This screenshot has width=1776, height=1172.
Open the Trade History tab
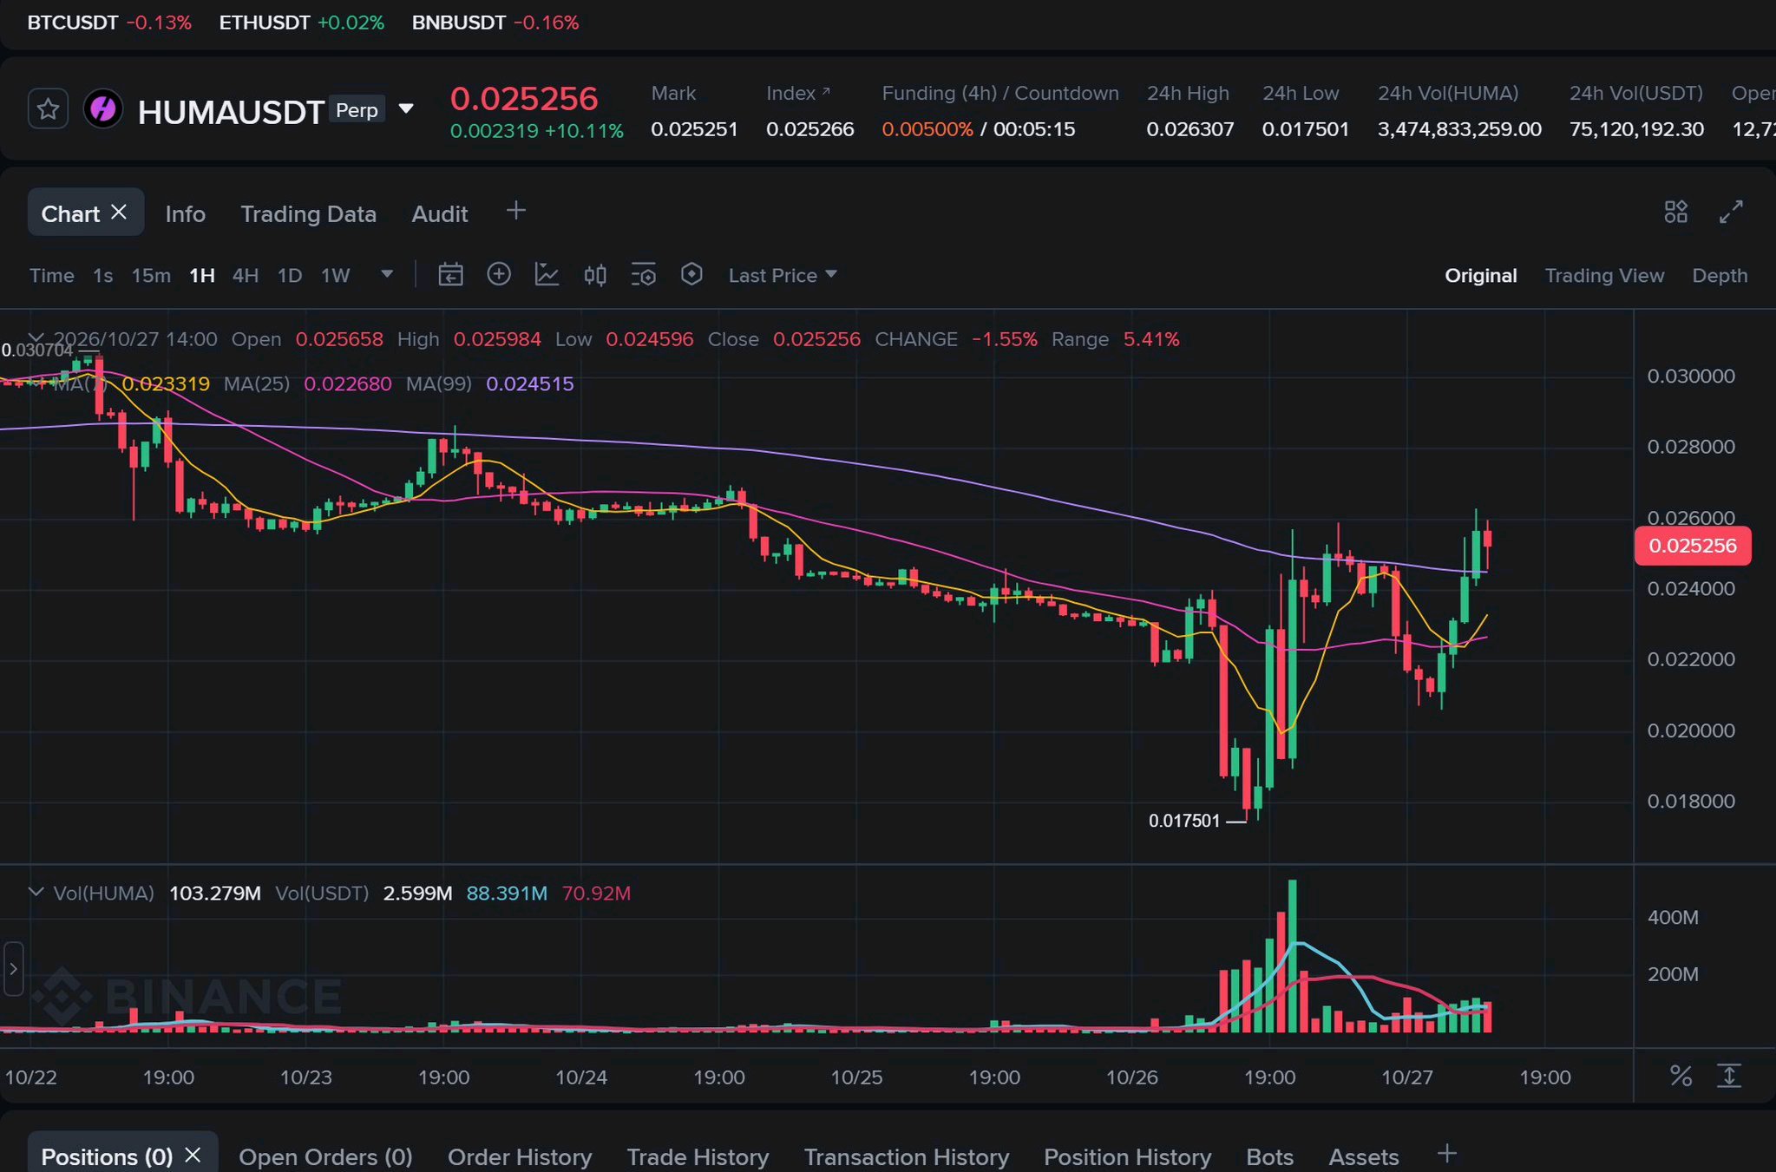[698, 1156]
